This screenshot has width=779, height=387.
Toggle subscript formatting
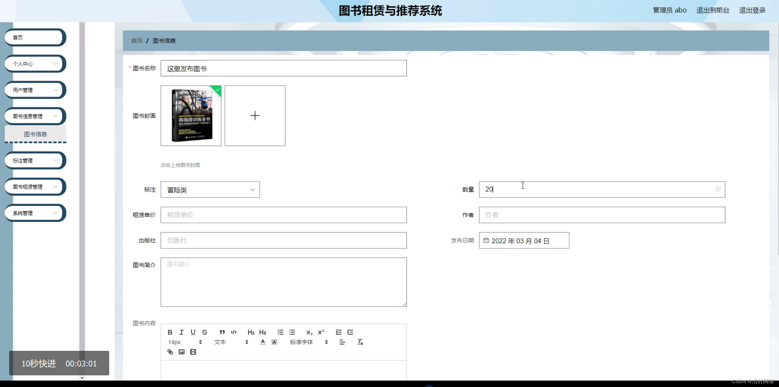[x=309, y=332]
